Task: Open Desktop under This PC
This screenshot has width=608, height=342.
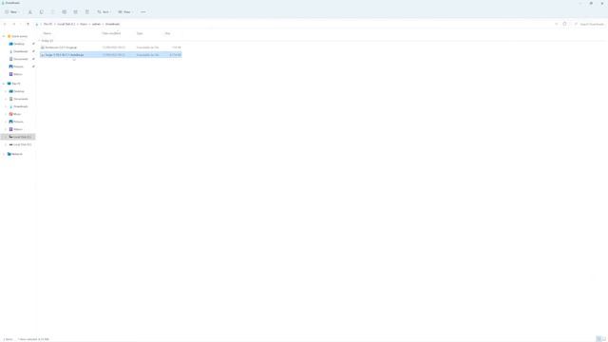Action: coord(19,91)
